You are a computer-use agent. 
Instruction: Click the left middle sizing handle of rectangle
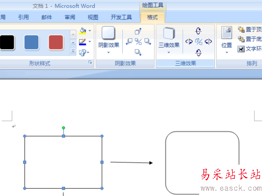tap(25, 162)
